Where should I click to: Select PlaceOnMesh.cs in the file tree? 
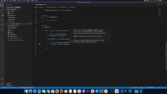[x=19, y=24]
